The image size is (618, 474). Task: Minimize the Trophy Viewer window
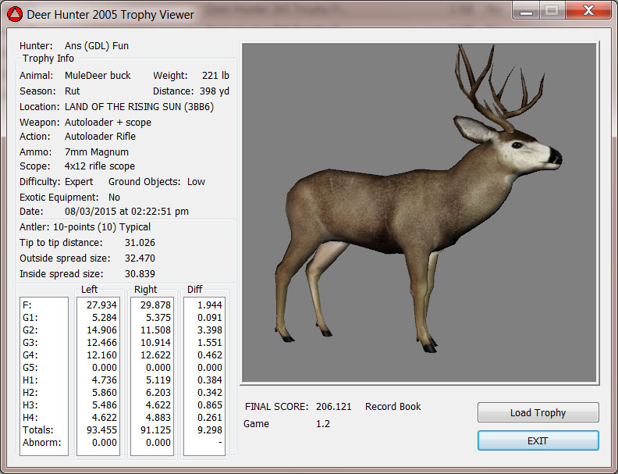[525, 10]
